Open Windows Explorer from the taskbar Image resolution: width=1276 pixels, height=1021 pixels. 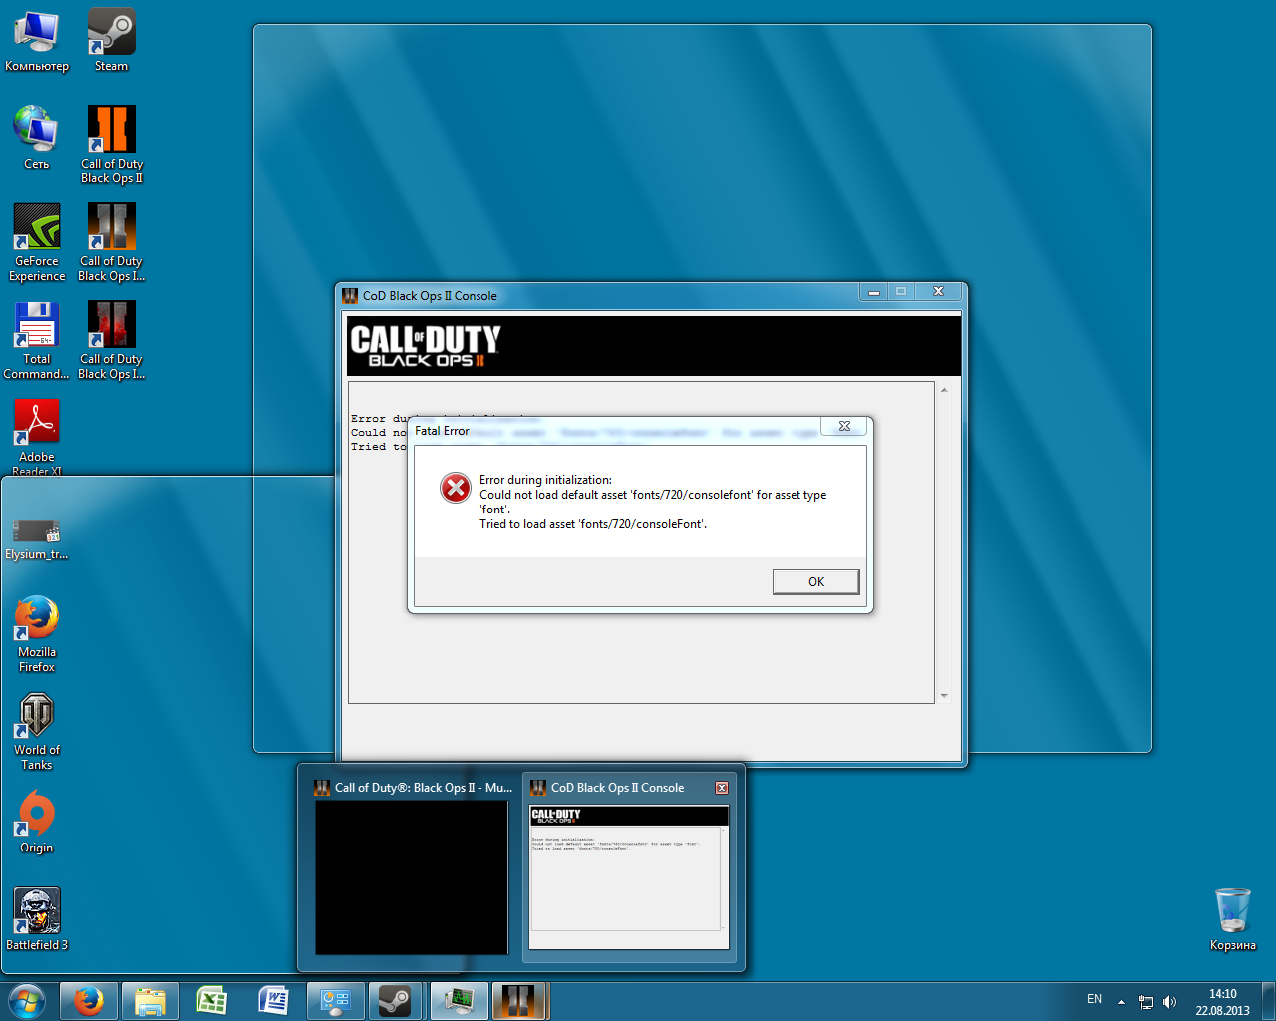tap(151, 1001)
